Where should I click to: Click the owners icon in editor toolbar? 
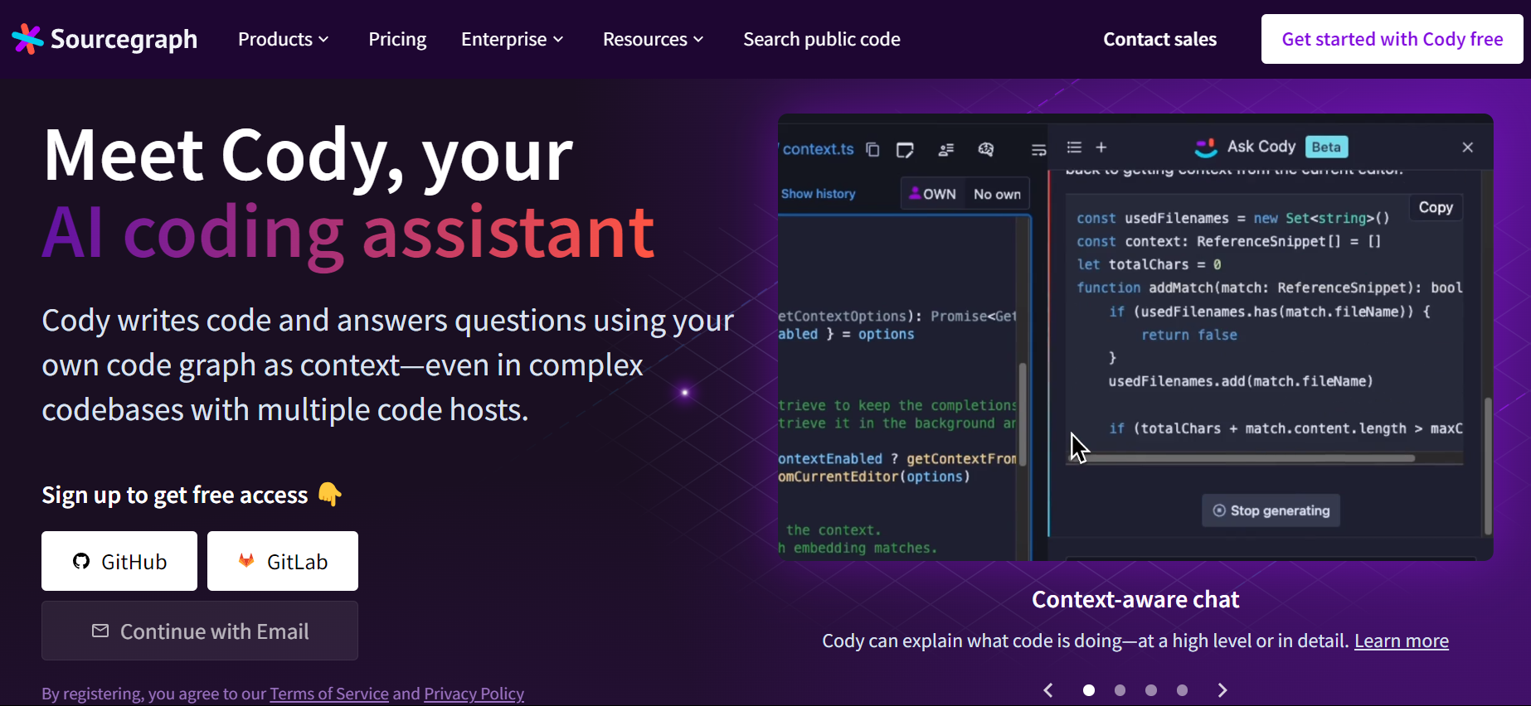coord(945,149)
